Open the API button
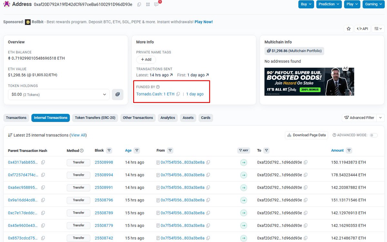This screenshot has width=387, height=242. pyautogui.click(x=362, y=29)
